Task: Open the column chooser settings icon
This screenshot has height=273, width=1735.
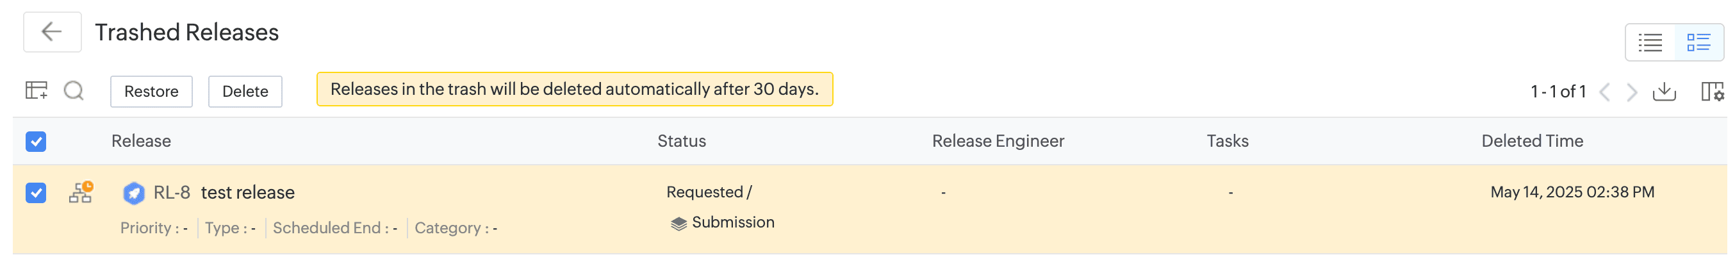Action: point(1711,91)
